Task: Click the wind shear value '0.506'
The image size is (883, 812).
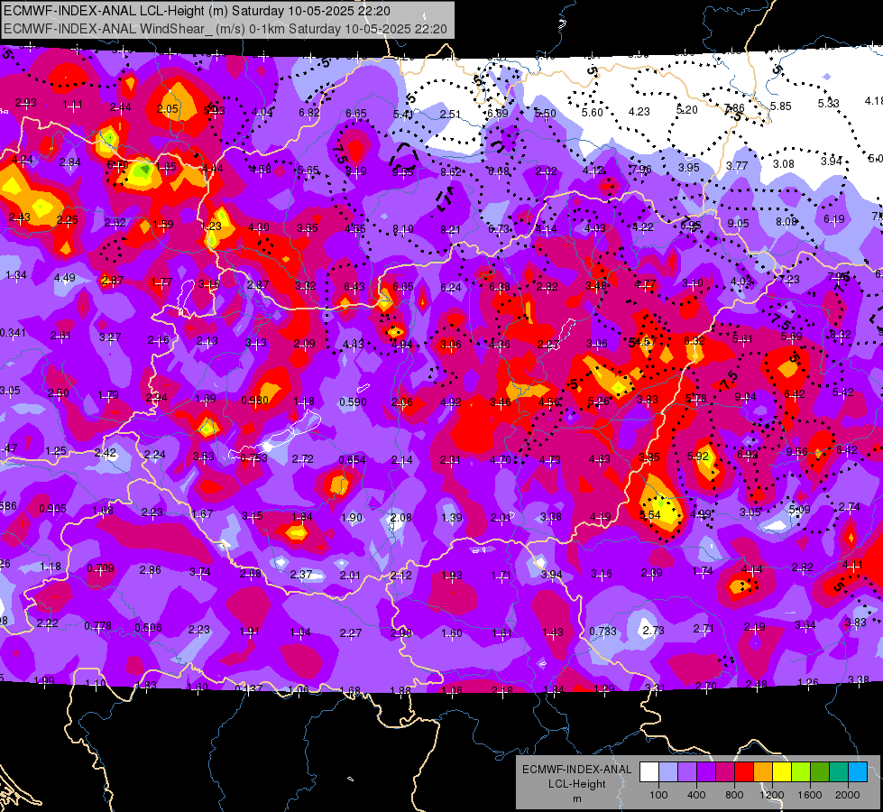Action: (x=148, y=627)
